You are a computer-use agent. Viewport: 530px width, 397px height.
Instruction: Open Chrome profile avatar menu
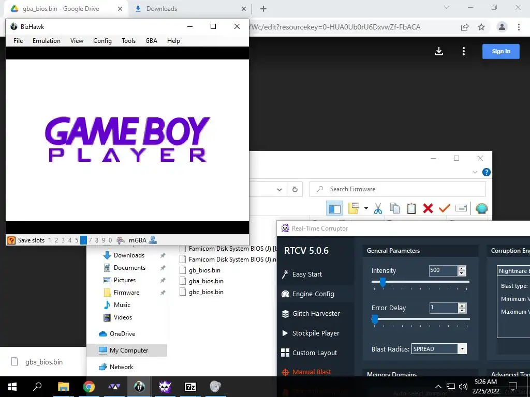click(502, 27)
